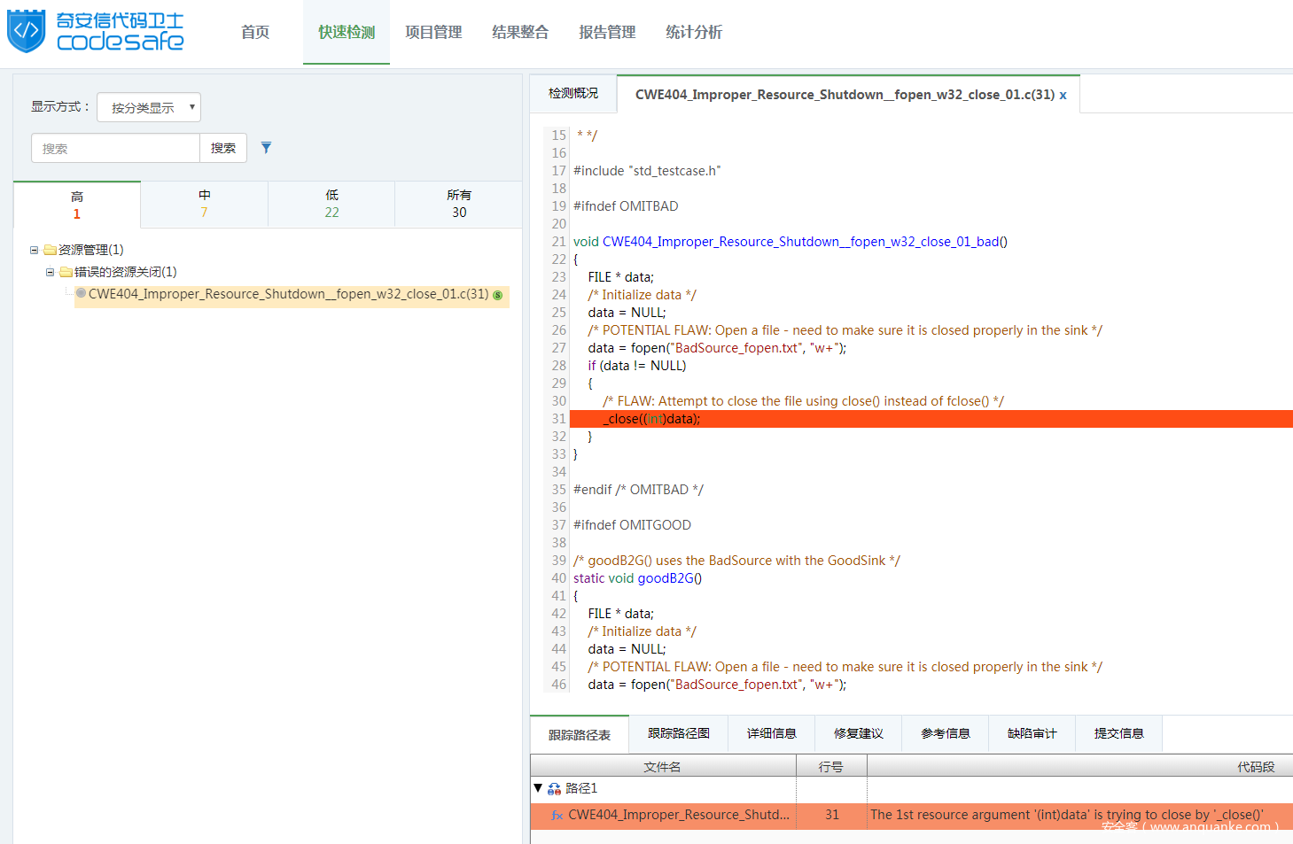
Task: Select the 中 severity tab with 7 issues
Action: pos(204,204)
